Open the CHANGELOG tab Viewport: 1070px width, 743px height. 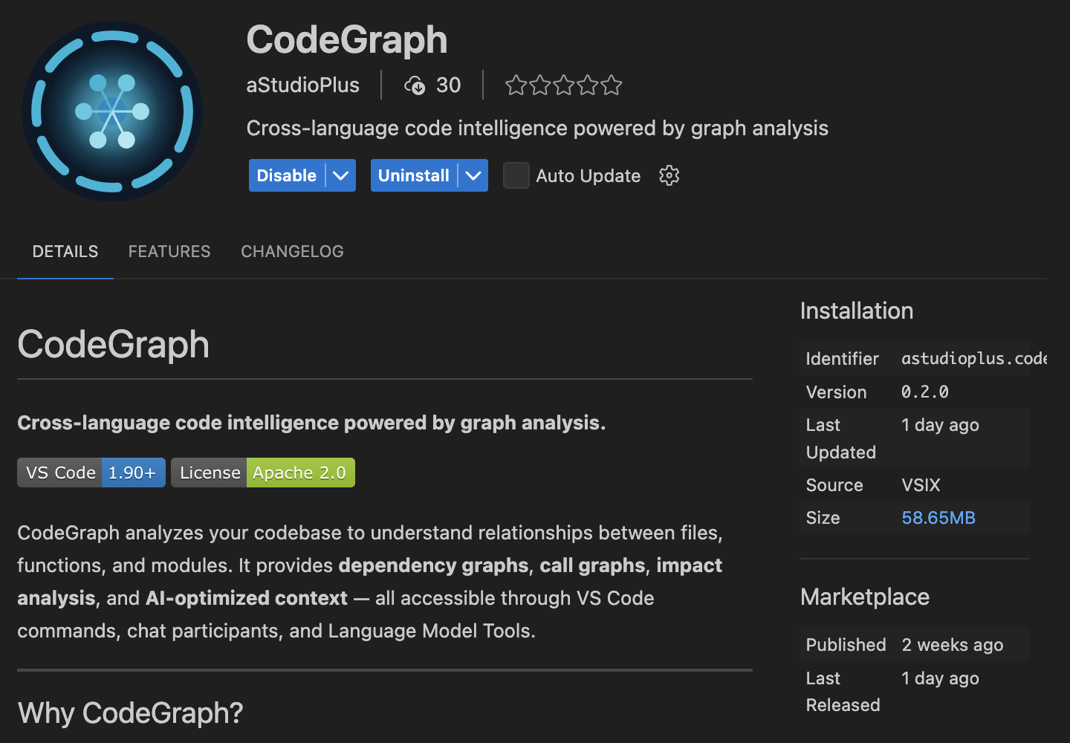pyautogui.click(x=292, y=251)
